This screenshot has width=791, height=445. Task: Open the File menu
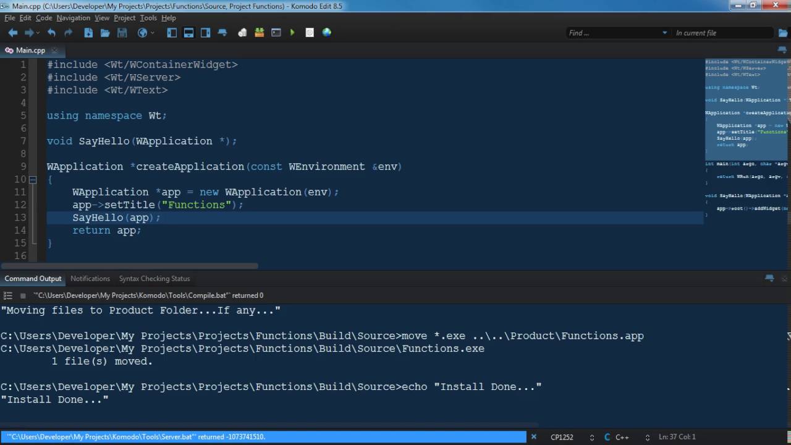tap(10, 18)
